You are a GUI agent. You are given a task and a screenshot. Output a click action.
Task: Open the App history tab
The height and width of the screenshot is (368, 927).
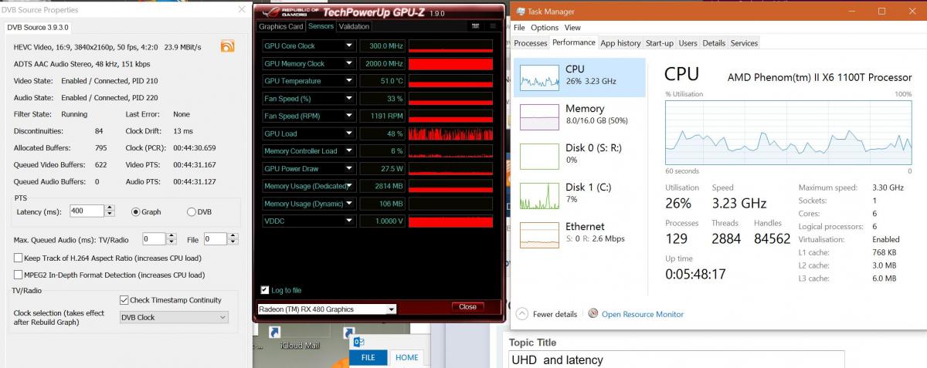620,43
